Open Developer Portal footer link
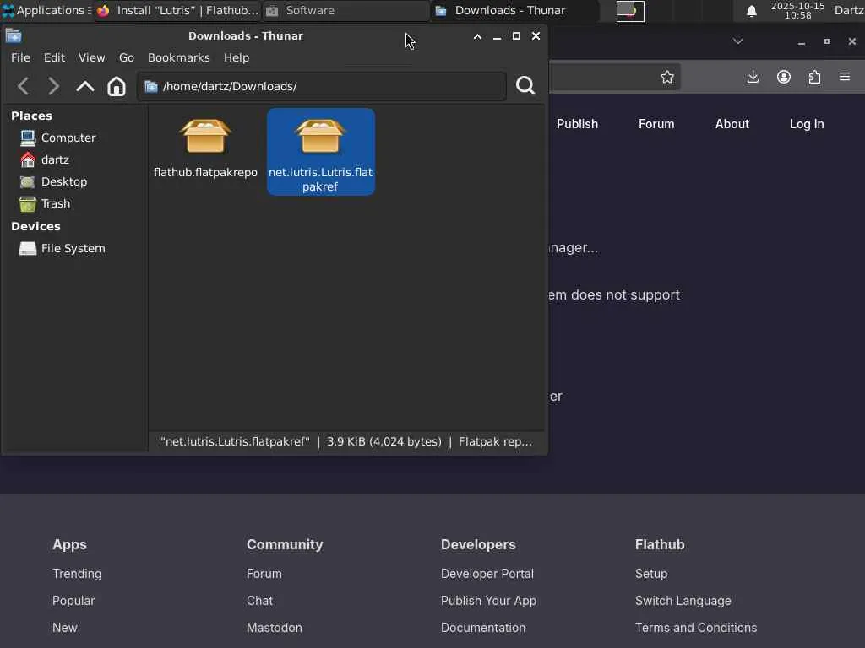Viewport: 865px width, 648px height. (x=487, y=574)
